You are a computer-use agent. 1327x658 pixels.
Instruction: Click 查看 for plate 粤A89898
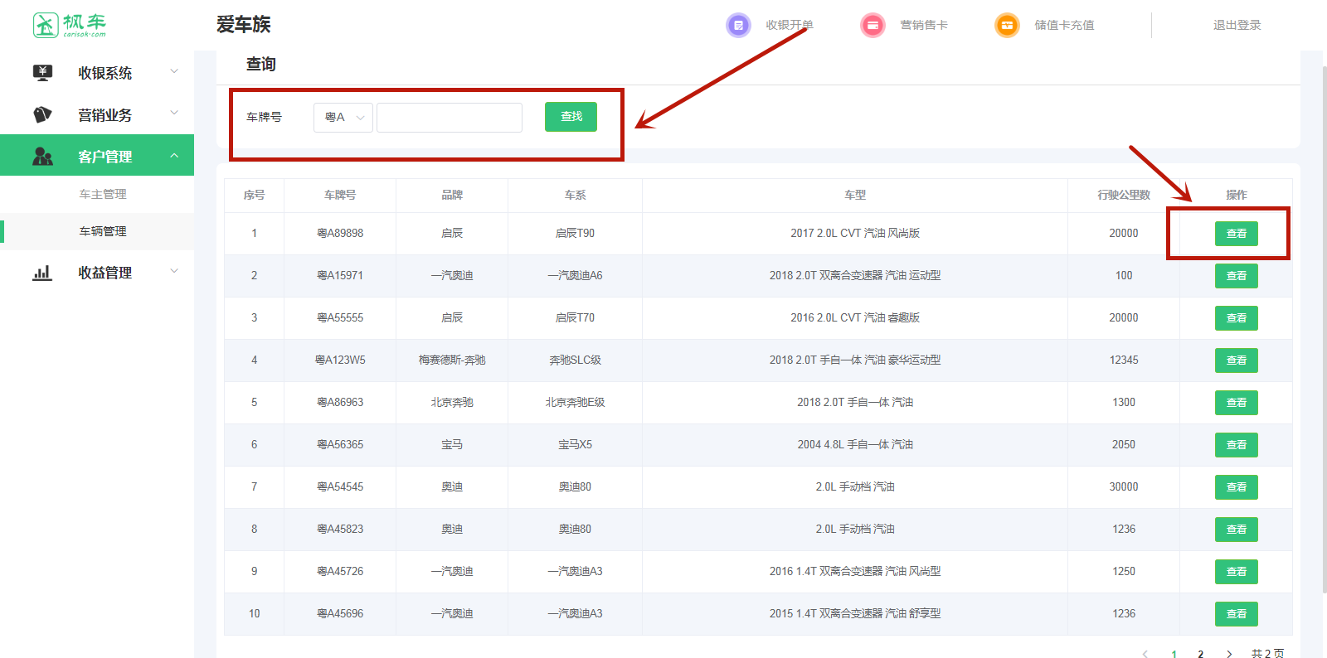tap(1236, 234)
